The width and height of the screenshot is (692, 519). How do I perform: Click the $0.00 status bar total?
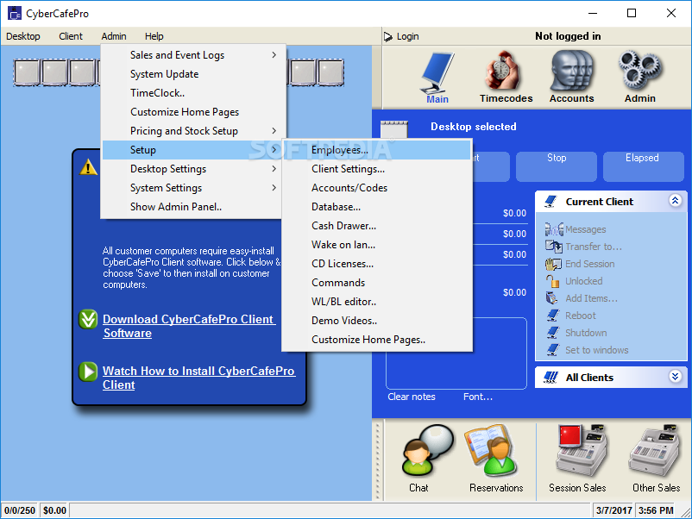54,510
